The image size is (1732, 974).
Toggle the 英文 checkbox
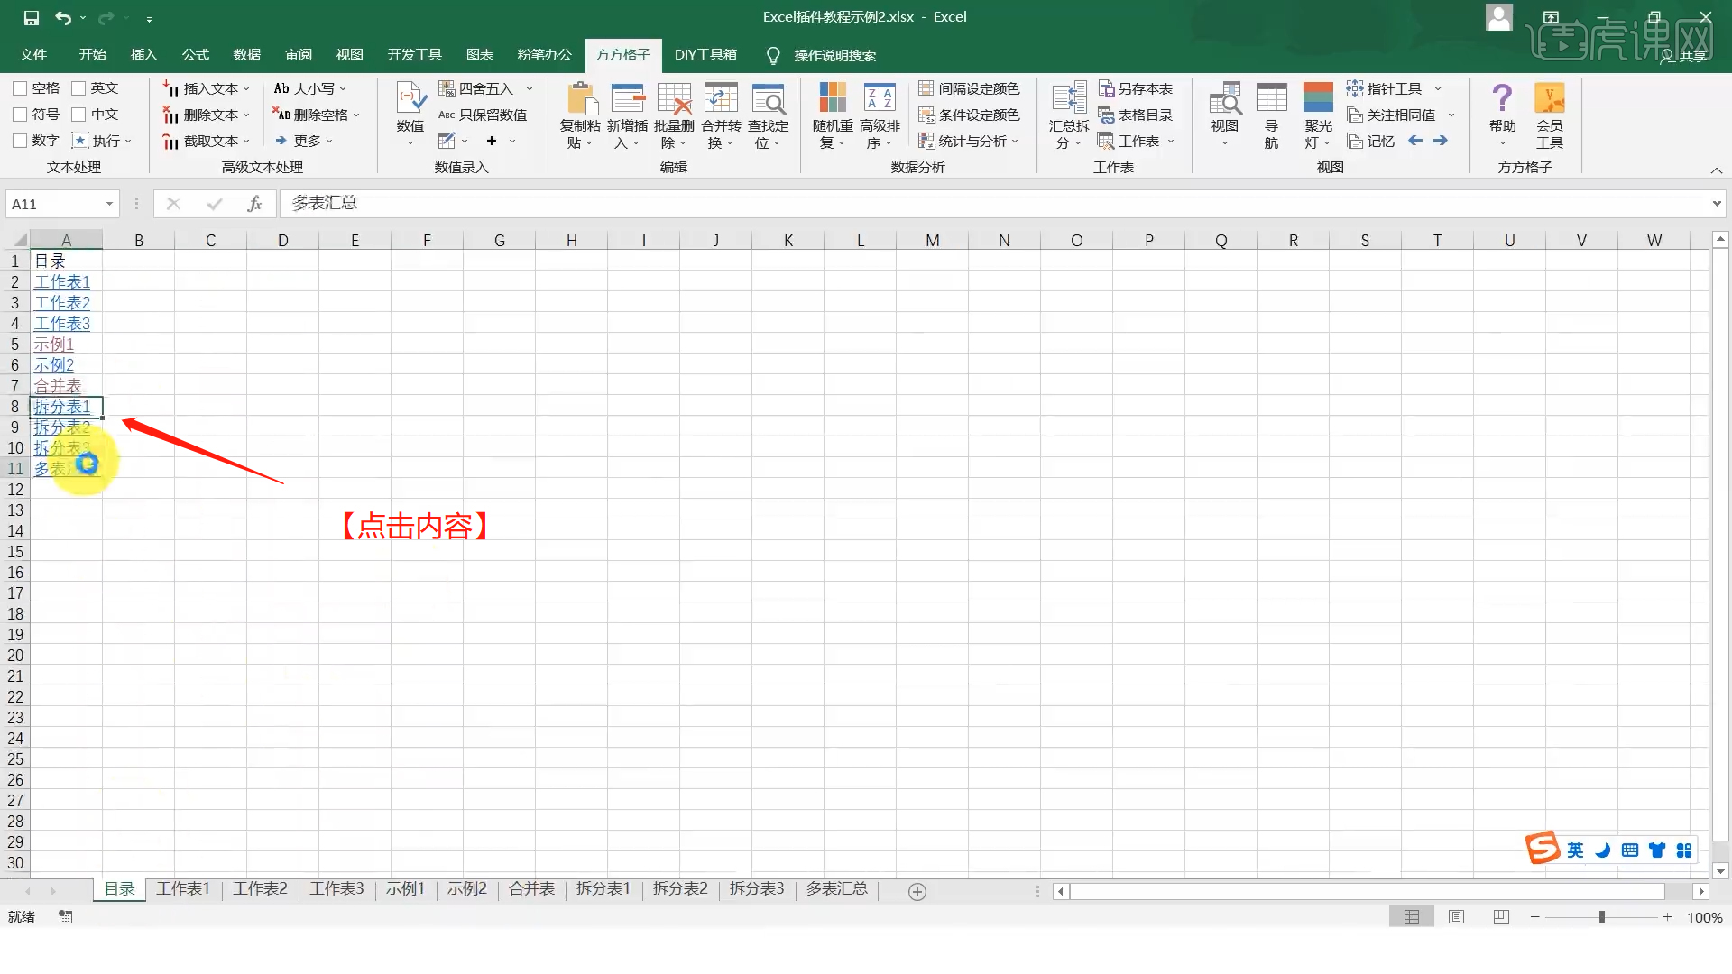pos(78,88)
